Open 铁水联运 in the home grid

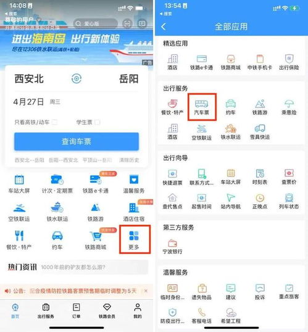coord(57,212)
